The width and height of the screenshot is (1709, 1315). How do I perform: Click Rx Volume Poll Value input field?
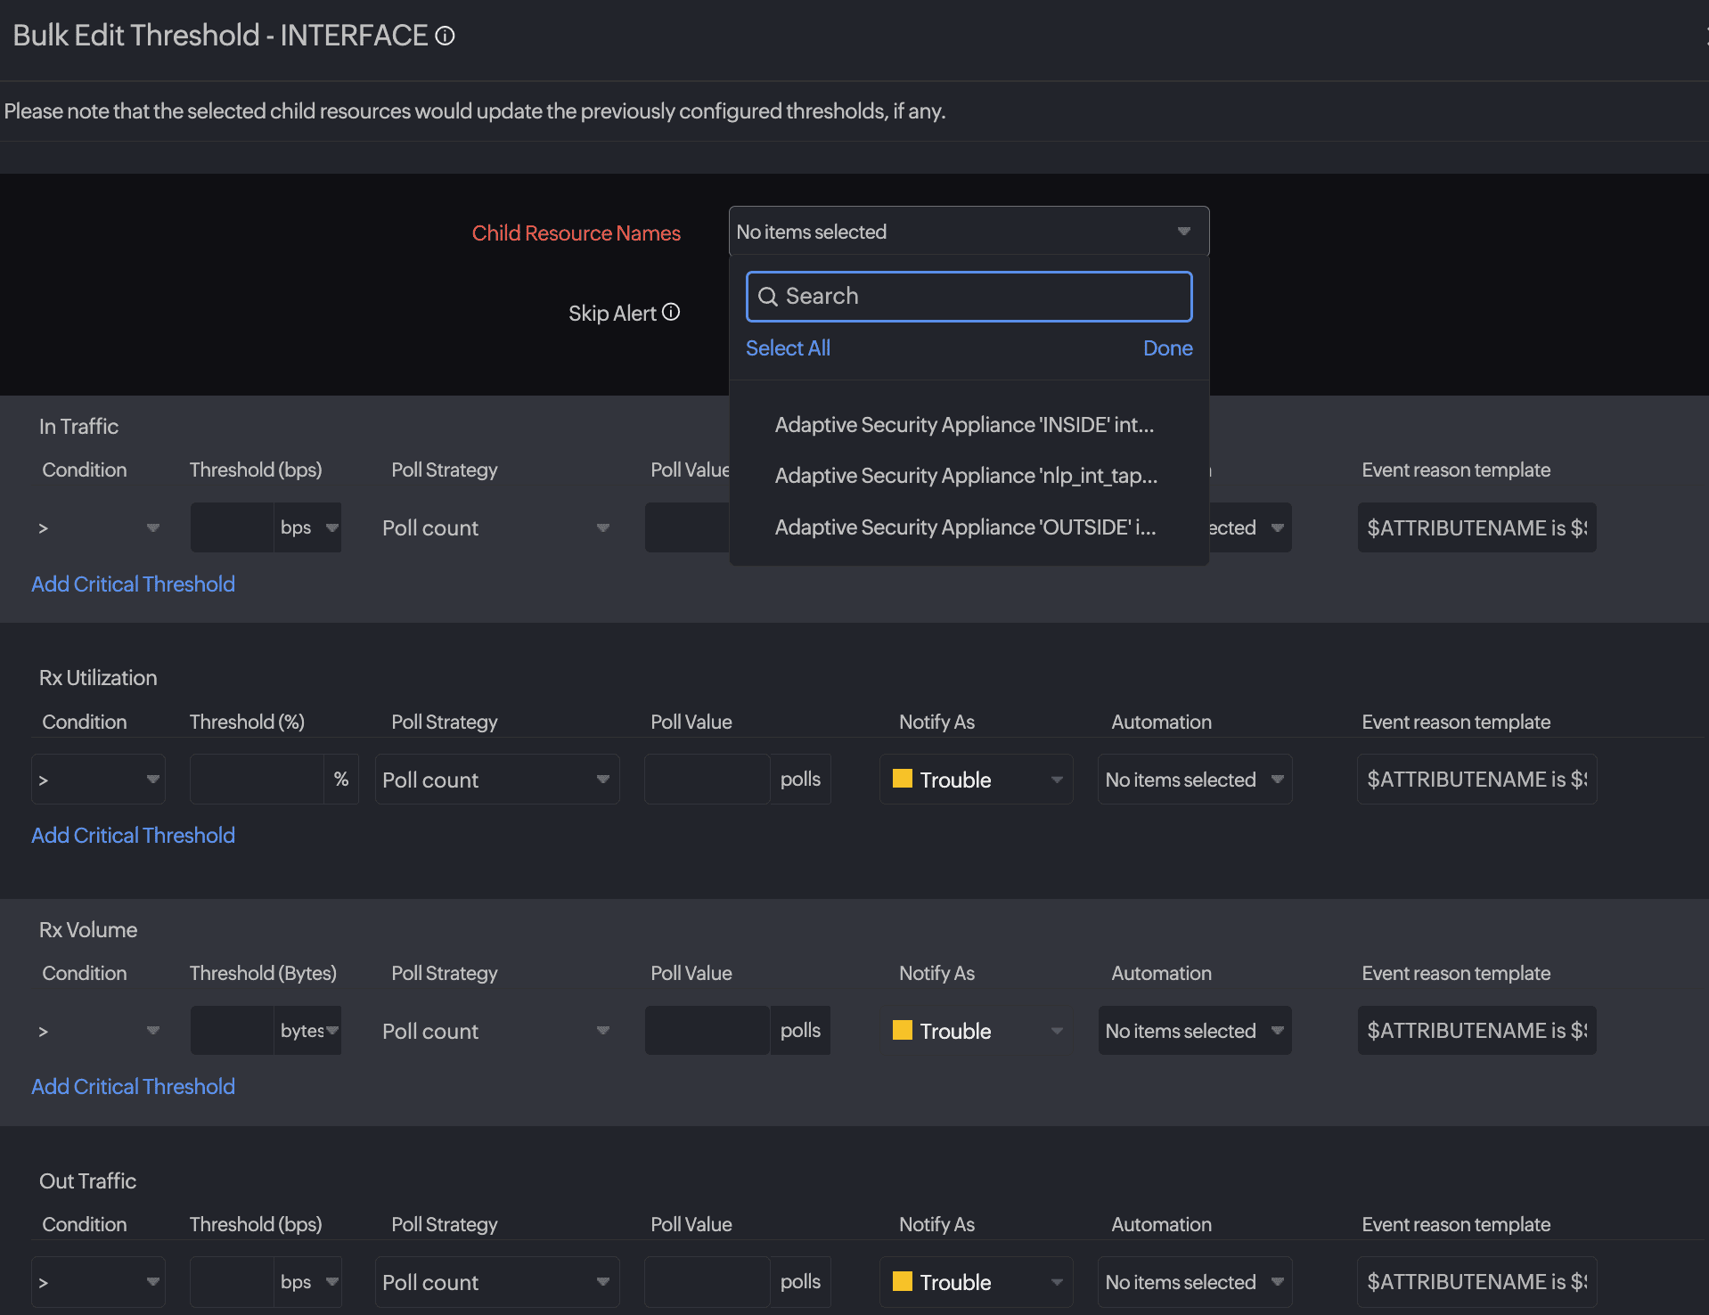point(707,1031)
